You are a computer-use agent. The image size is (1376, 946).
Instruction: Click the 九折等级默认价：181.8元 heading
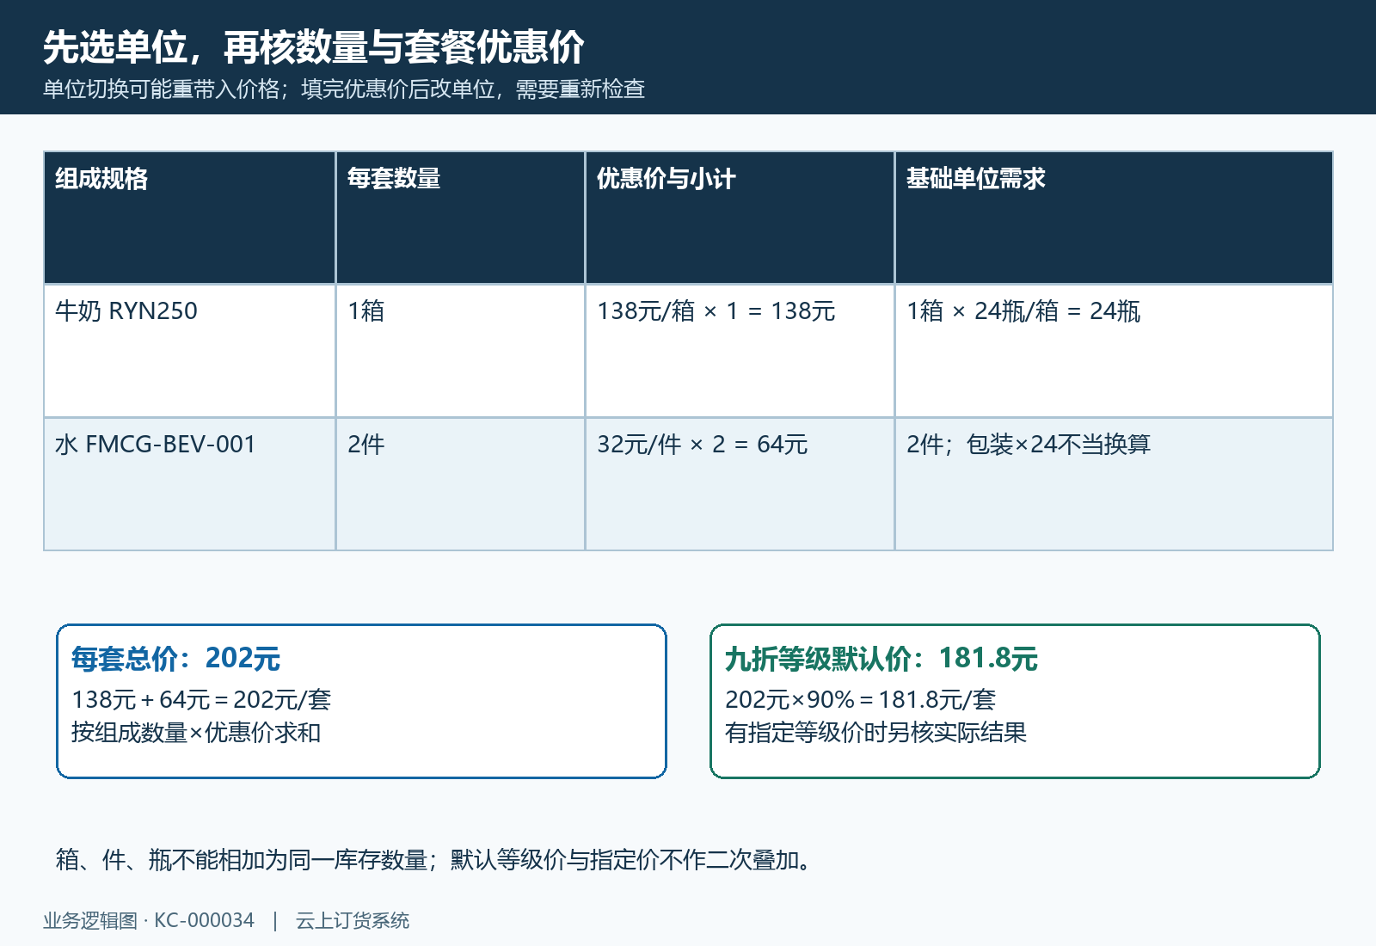pos(881,659)
